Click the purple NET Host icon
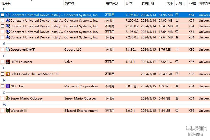 click(x=8, y=86)
